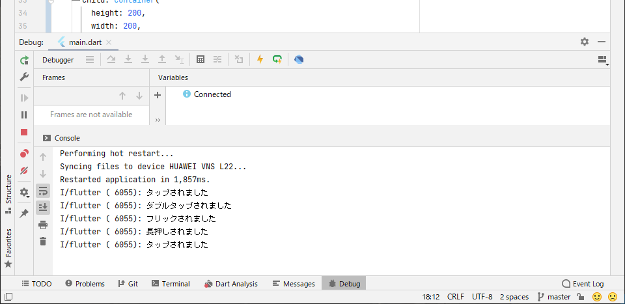Click the Step Into icon

[128, 60]
